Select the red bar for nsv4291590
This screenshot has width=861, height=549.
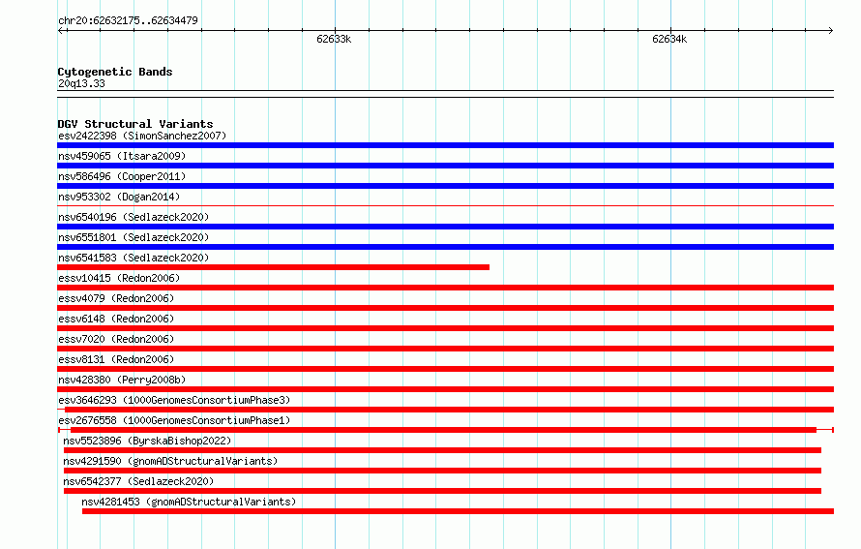click(442, 471)
